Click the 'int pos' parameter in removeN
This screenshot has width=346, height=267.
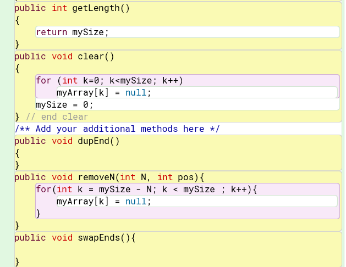click(175, 177)
